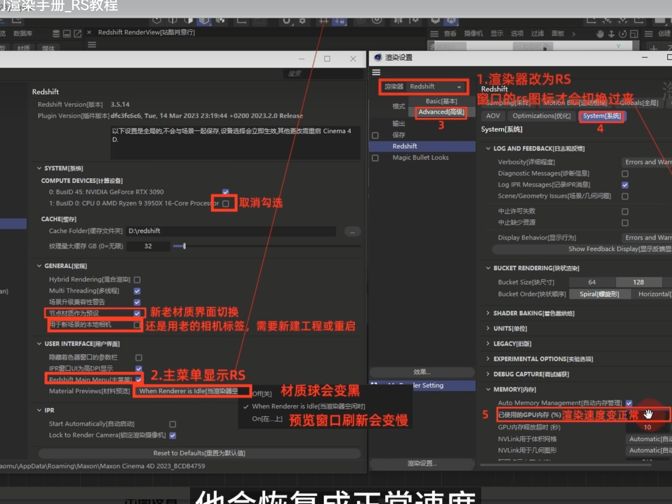Disable Log IPR Messages checkbox
This screenshot has width=672, height=504.
click(x=626, y=185)
